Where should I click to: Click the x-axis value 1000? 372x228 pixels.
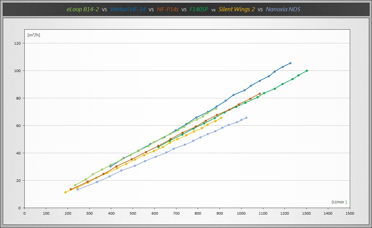click(241, 213)
